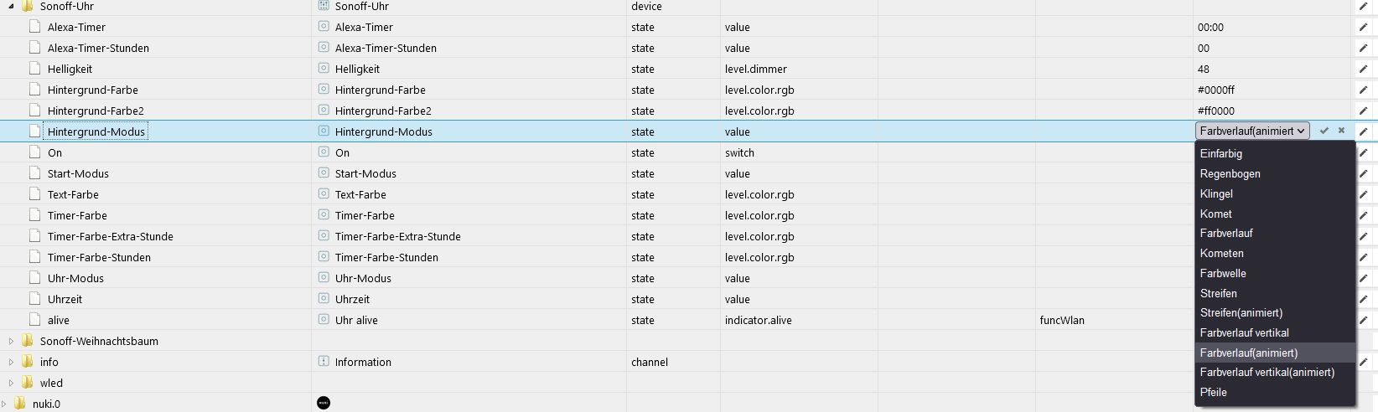Pick Farbverlauf vertikal(animiert) from the list
This screenshot has width=1378, height=412.
pyautogui.click(x=1267, y=372)
